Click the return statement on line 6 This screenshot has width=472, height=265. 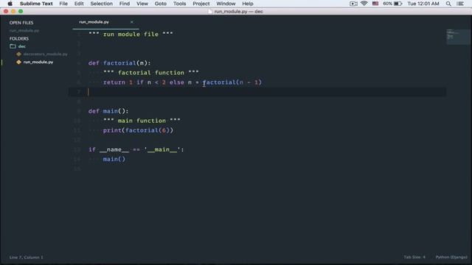182,82
